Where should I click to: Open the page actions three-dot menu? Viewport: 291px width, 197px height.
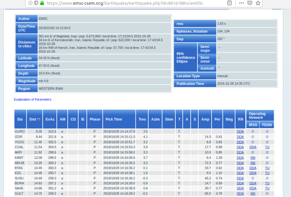(x=241, y=3)
